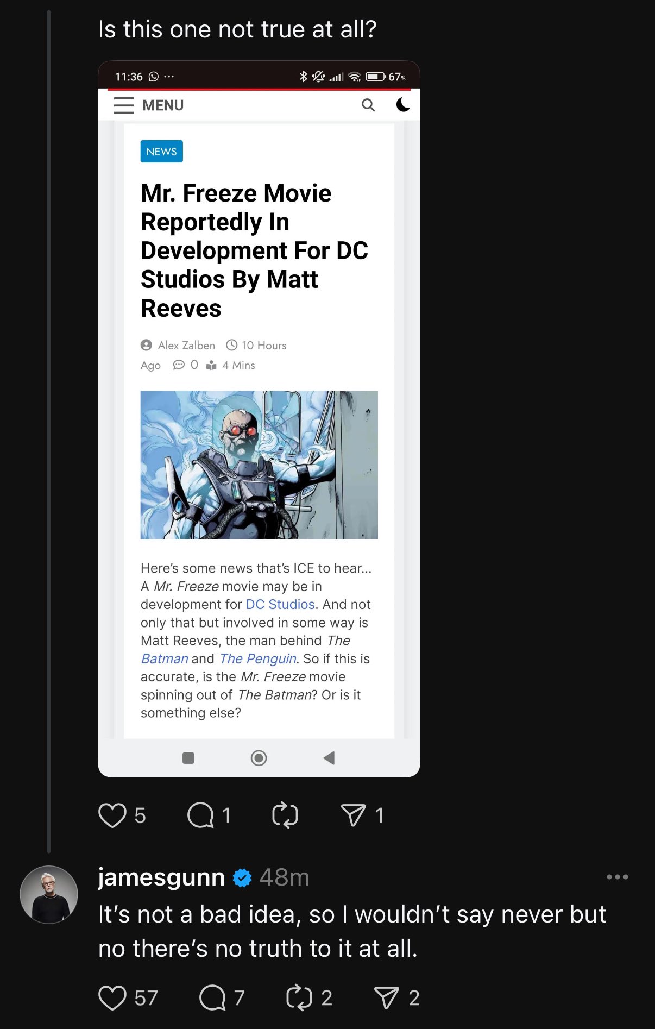This screenshot has height=1029, width=655.
Task: Like the original post with 5 likes
Action: [112, 815]
